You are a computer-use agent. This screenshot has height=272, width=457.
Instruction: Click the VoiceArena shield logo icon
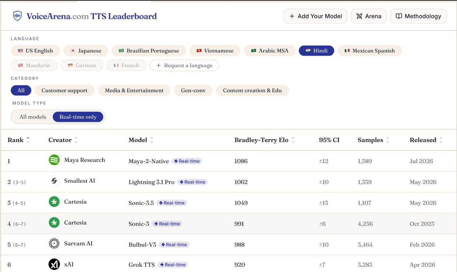click(17, 16)
